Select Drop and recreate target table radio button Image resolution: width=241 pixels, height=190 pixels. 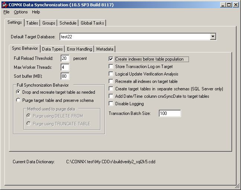18,92
